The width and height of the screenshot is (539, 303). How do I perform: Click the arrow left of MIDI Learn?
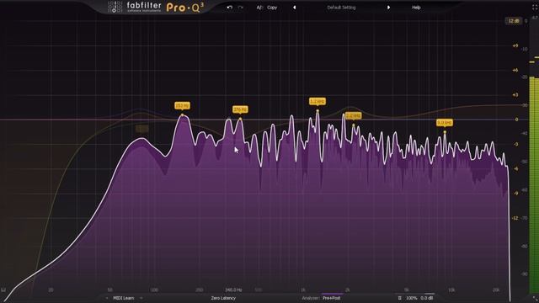click(x=107, y=298)
